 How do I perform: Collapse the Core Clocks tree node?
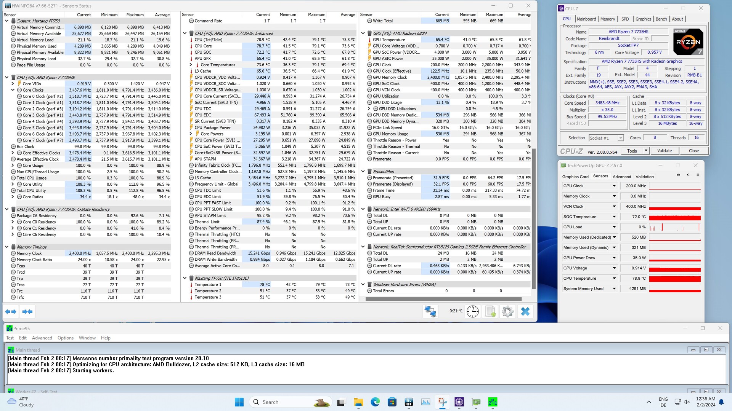click(13, 90)
